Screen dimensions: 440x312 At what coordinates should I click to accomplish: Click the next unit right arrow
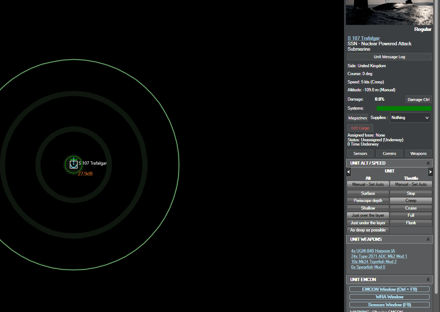coord(430,172)
